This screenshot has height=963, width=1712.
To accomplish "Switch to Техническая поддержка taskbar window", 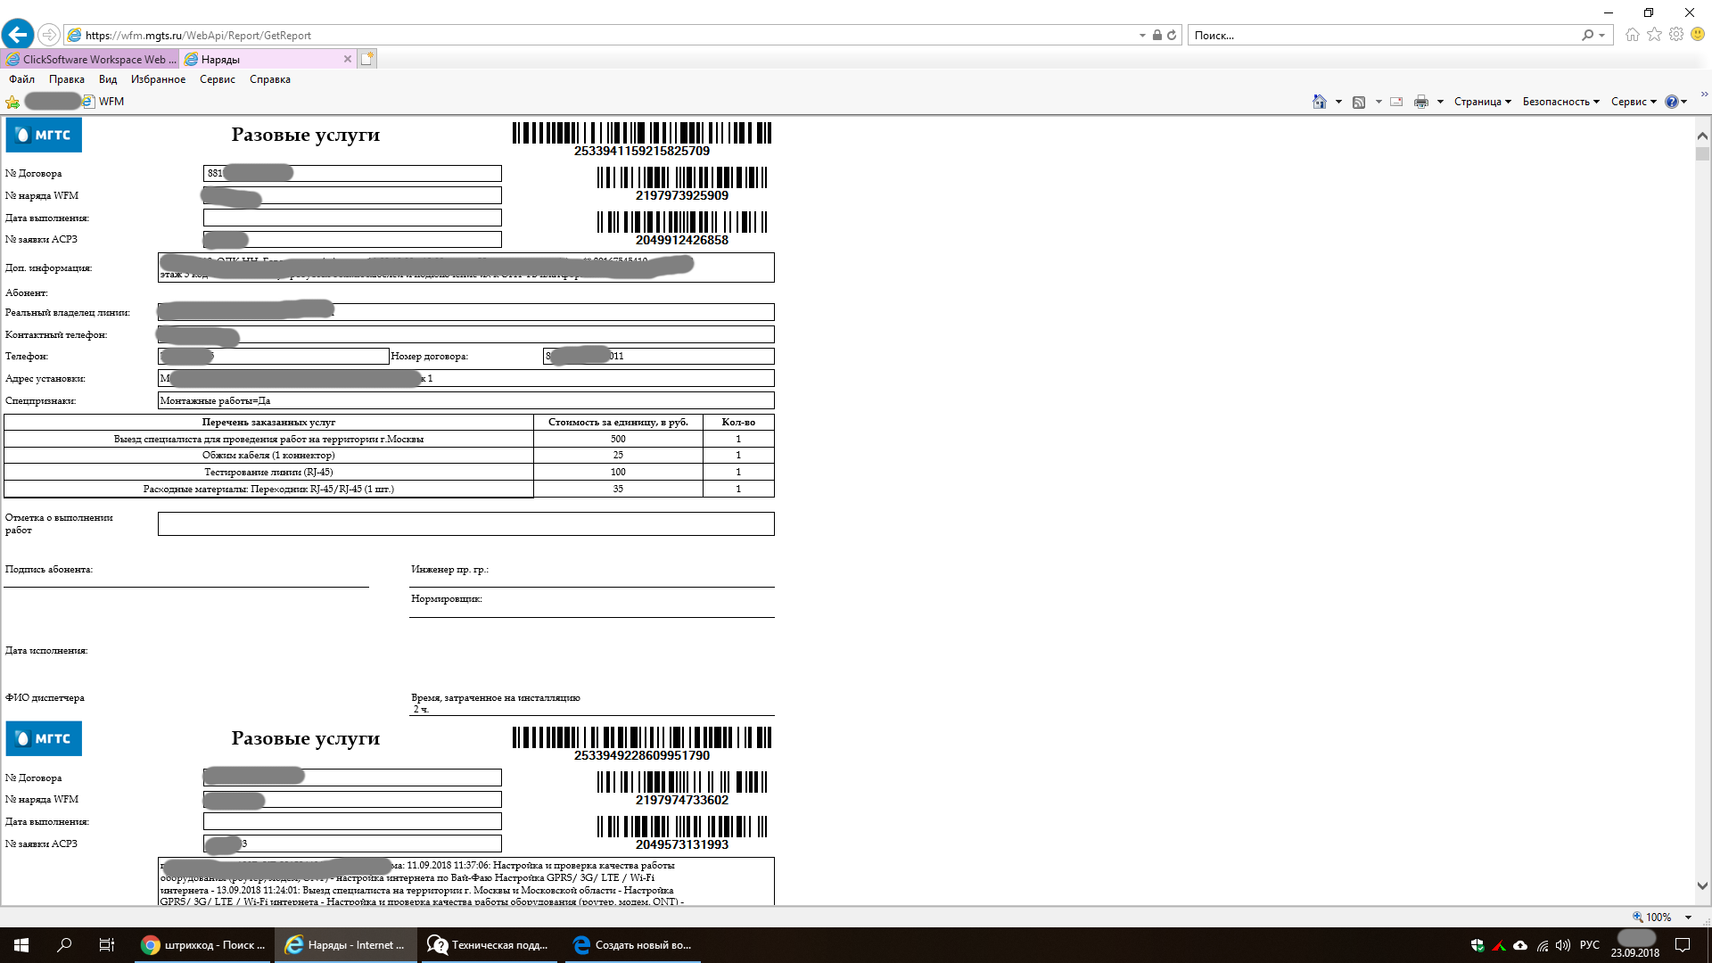I will coord(488,945).
